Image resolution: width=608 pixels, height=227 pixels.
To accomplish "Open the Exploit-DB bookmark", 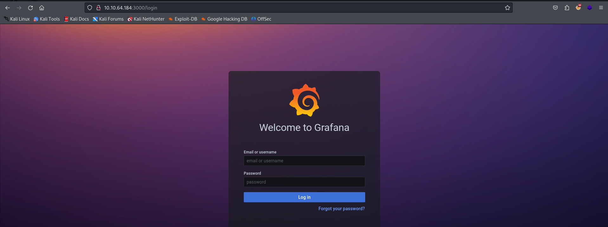I will click(183, 19).
